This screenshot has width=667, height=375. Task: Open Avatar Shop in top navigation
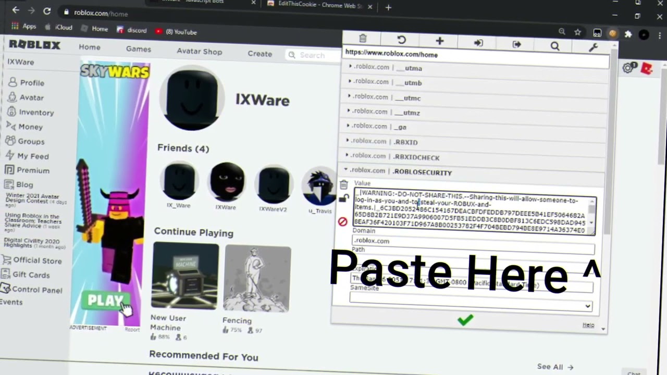point(199,52)
